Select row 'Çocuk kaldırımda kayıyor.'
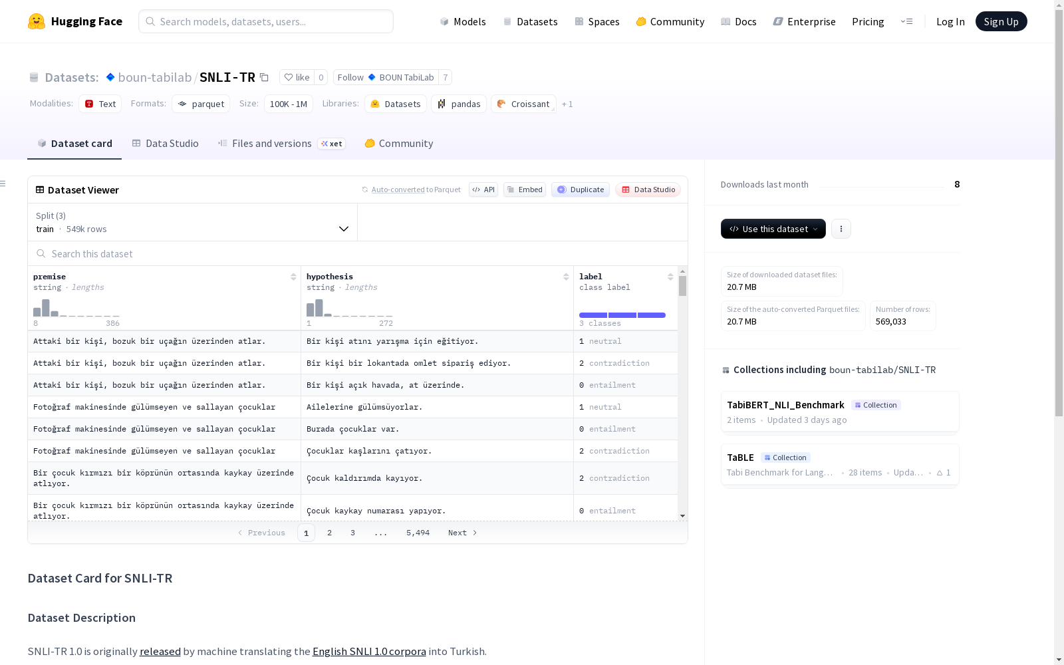 click(x=352, y=478)
